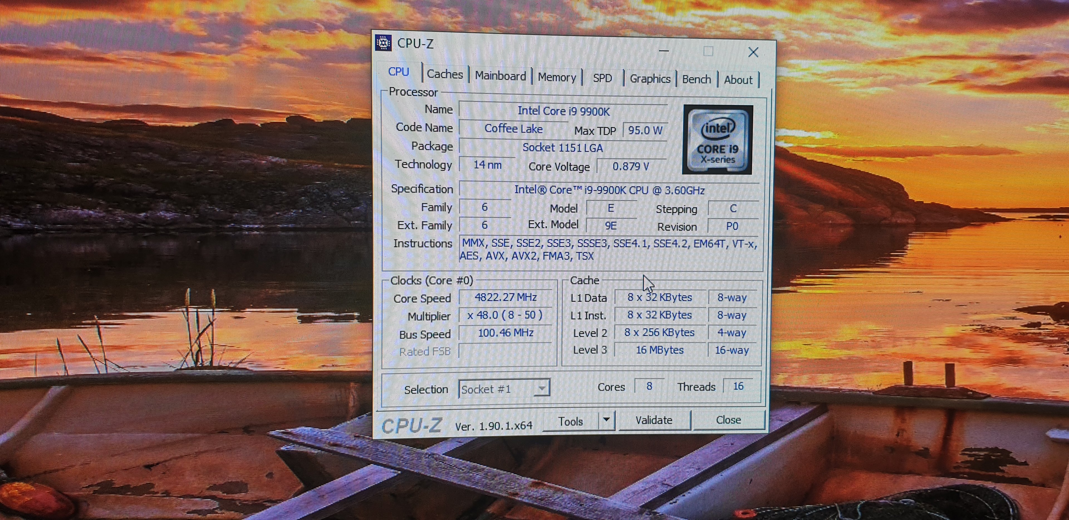Go to the Graphics tab
The height and width of the screenshot is (520, 1069).
650,79
